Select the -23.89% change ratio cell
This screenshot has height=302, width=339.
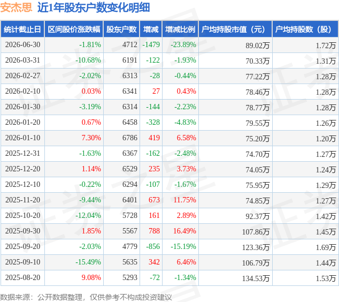[x=183, y=44]
